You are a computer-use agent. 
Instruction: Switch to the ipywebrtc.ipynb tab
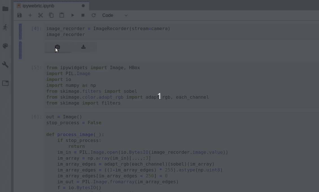click(38, 6)
